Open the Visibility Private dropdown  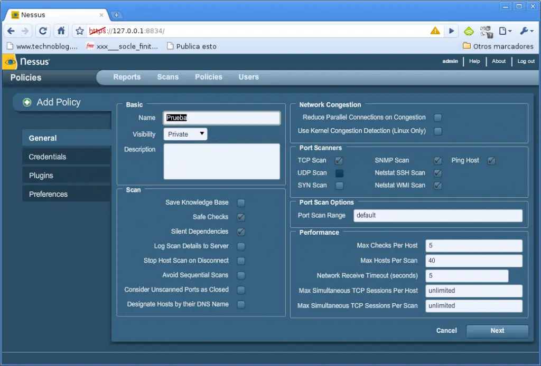pyautogui.click(x=185, y=134)
